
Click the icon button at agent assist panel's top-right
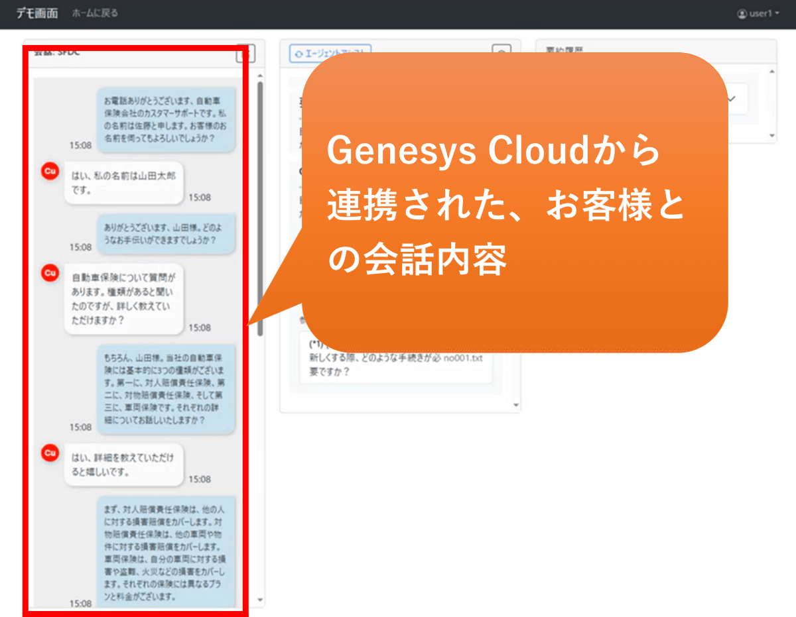[502, 54]
